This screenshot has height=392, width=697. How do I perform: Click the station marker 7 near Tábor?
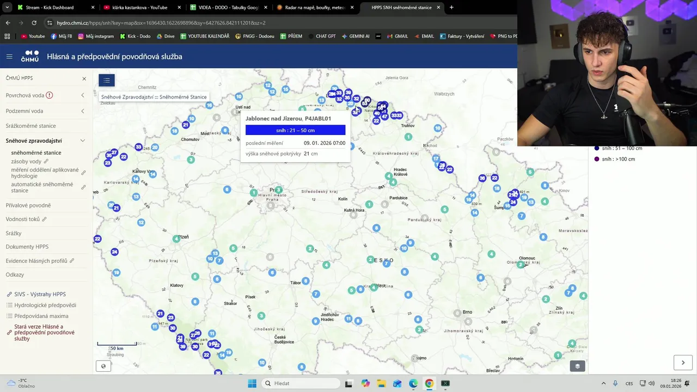pyautogui.click(x=316, y=294)
